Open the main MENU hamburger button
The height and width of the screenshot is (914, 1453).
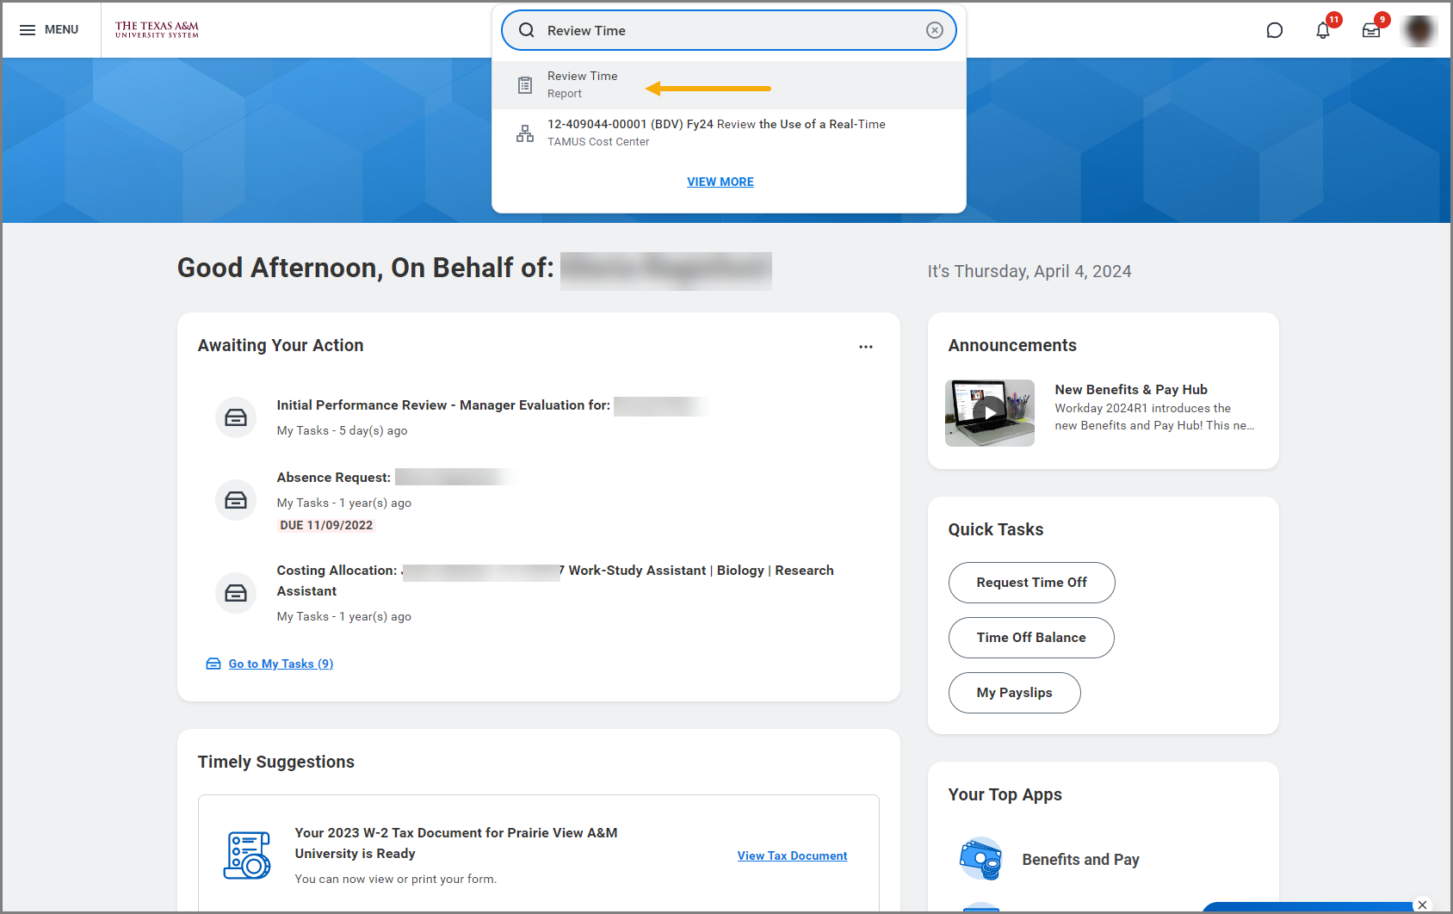click(49, 30)
